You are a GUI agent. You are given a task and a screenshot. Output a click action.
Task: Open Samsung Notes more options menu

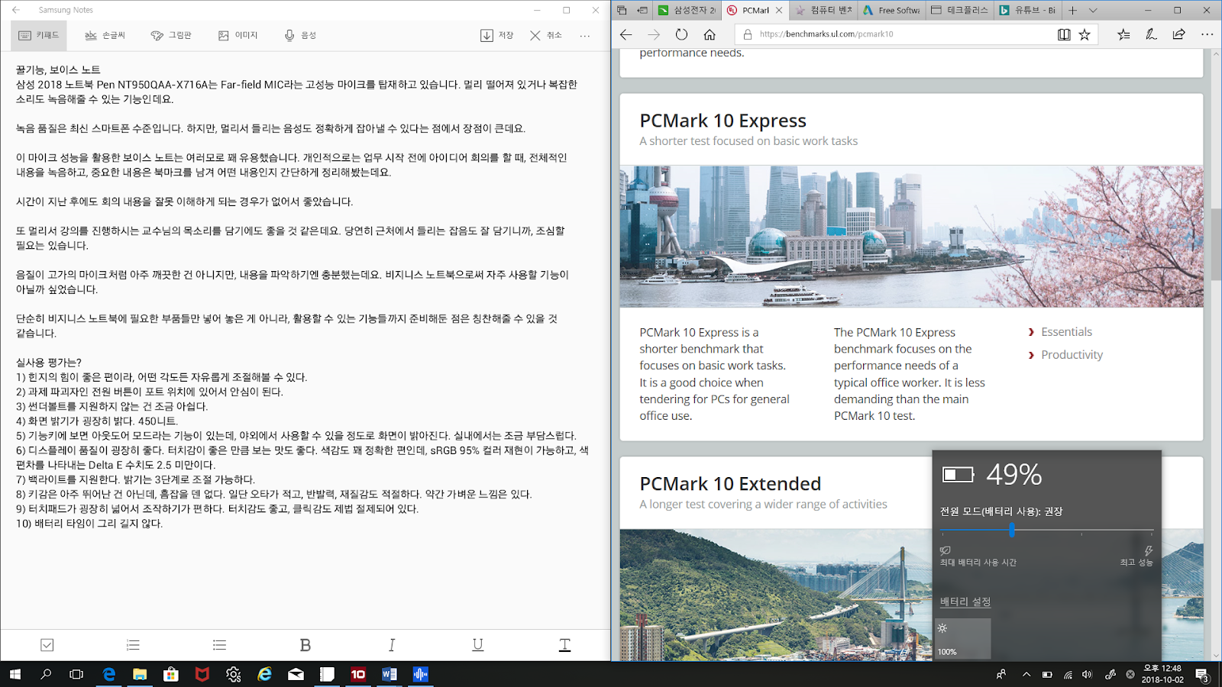pos(585,35)
